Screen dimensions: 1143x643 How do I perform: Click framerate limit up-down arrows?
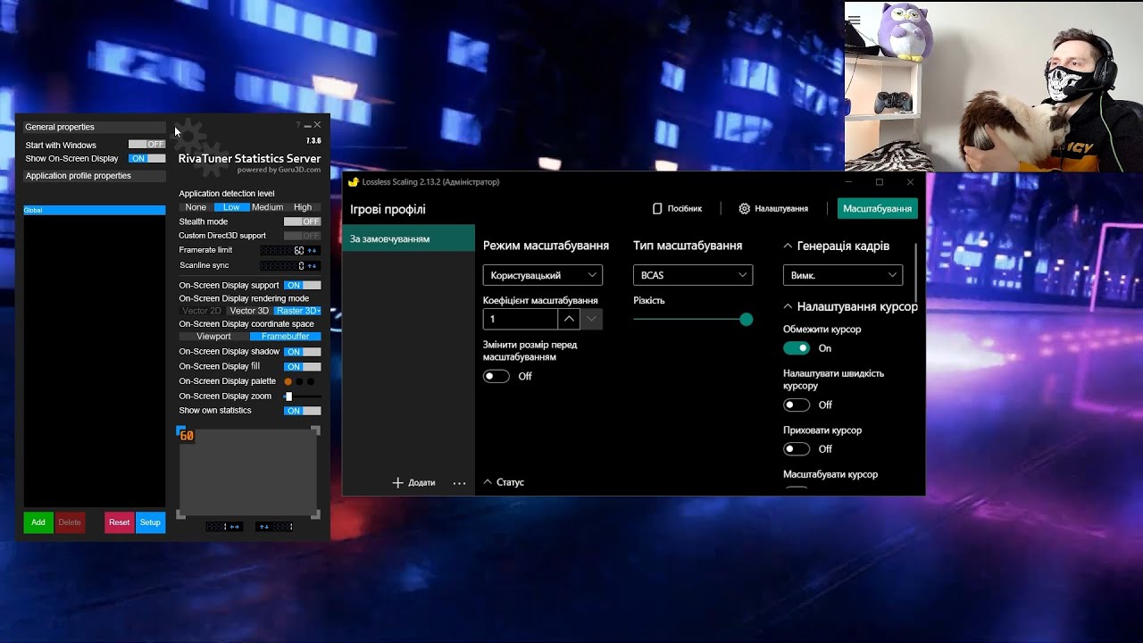[x=313, y=251]
